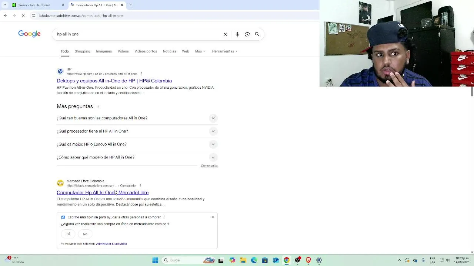Click the browser address bar URL
This screenshot has width=474, height=266.
coord(81,16)
